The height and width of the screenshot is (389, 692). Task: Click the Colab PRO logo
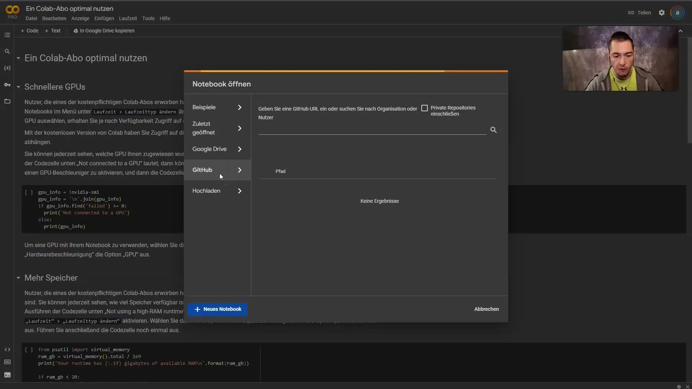point(13,12)
